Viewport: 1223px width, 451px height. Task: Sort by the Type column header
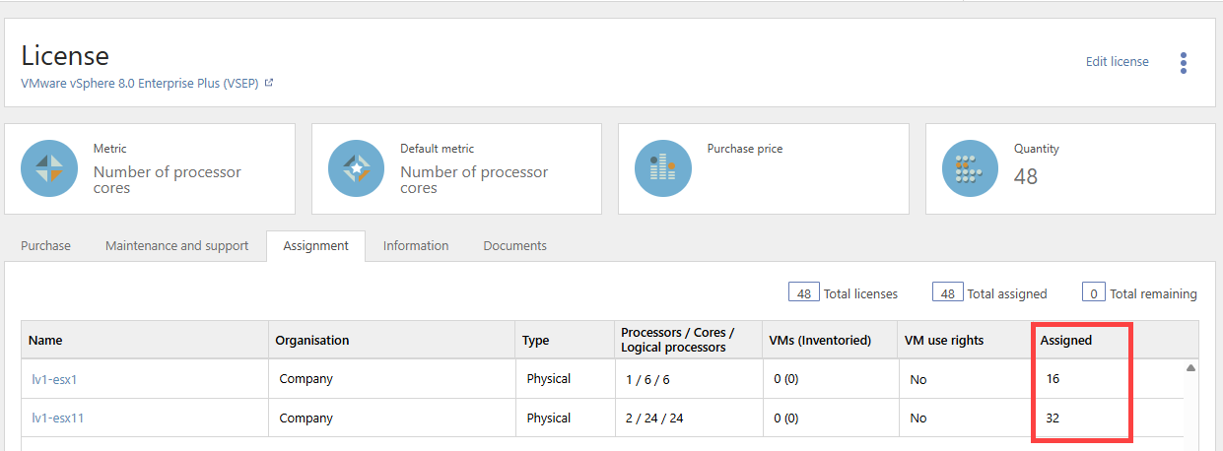point(565,340)
